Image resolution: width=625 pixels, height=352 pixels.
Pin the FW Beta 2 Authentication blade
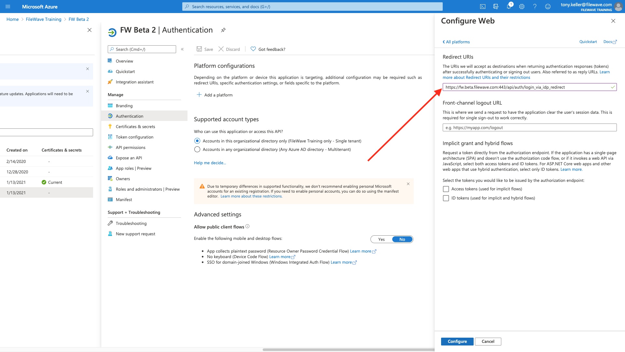click(223, 30)
